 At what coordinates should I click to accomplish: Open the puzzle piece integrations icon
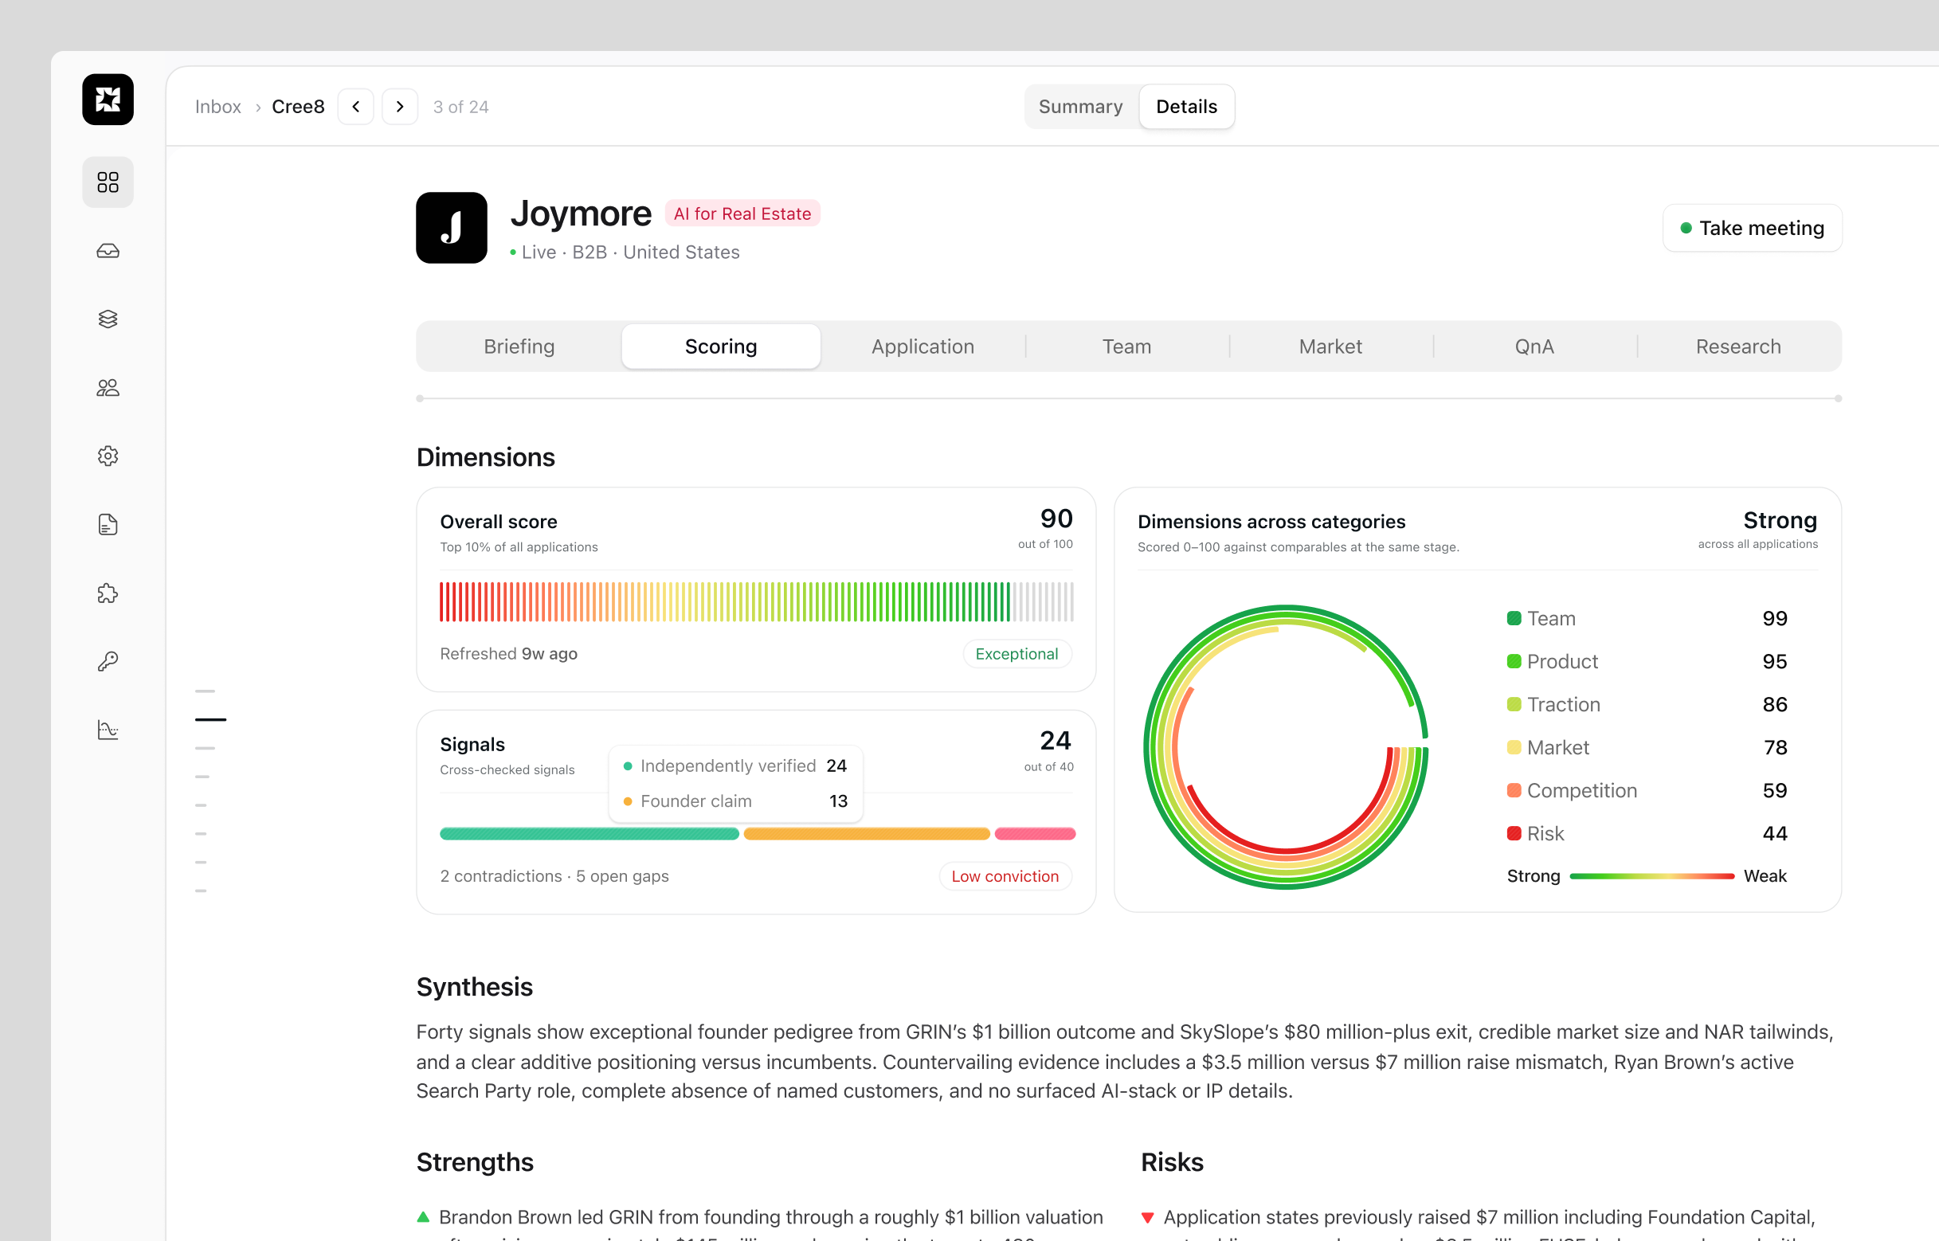(x=108, y=594)
